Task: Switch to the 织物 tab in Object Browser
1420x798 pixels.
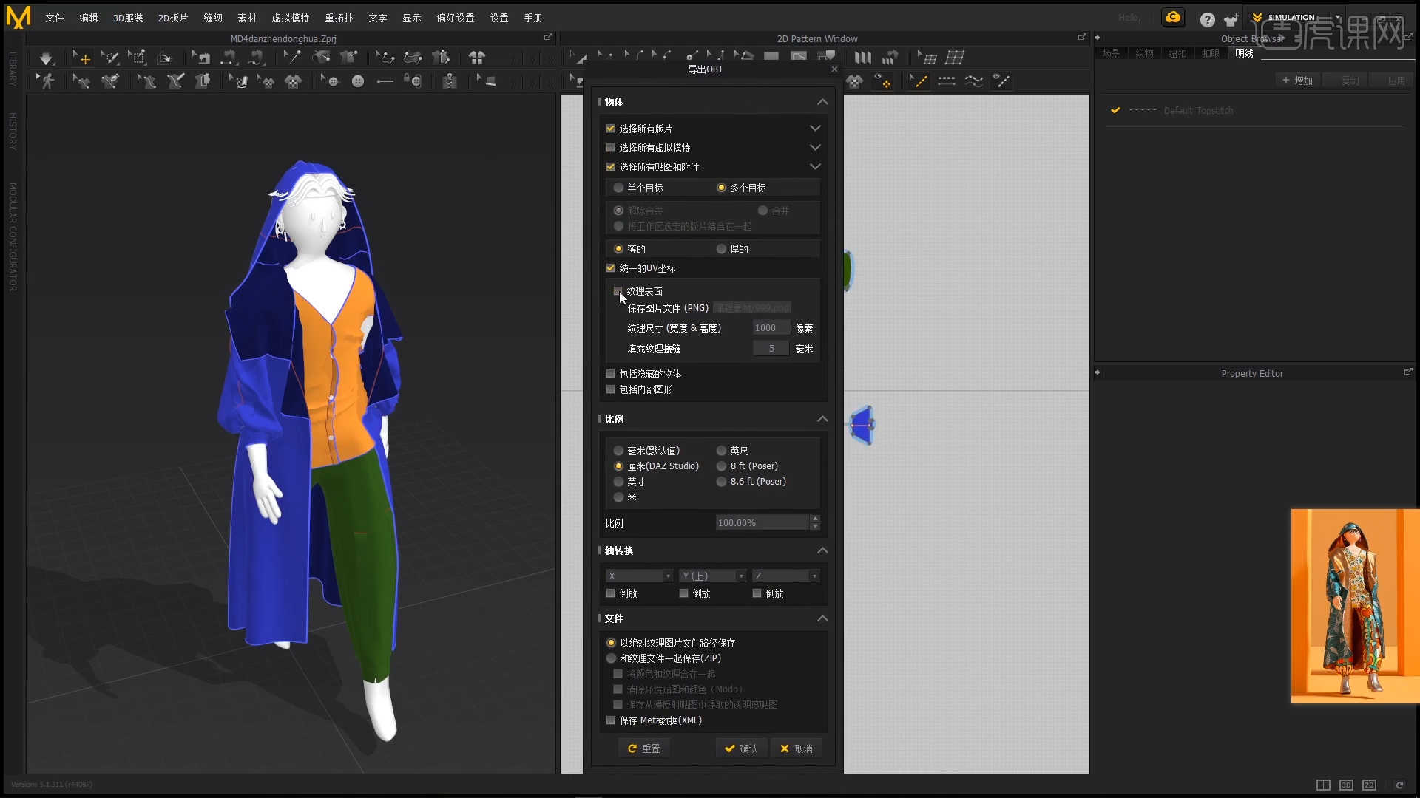Action: 1143,53
